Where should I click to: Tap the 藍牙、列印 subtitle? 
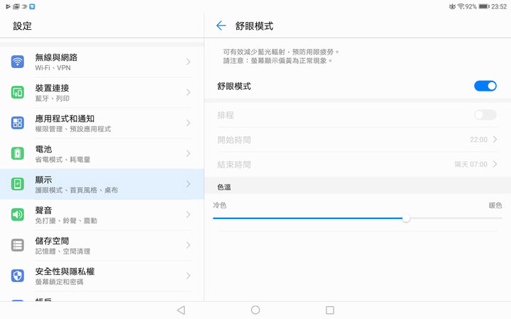click(x=52, y=99)
